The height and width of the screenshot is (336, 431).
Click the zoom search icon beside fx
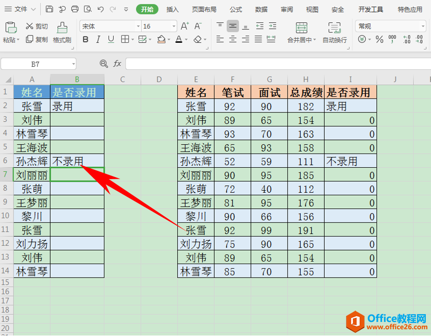click(x=104, y=64)
